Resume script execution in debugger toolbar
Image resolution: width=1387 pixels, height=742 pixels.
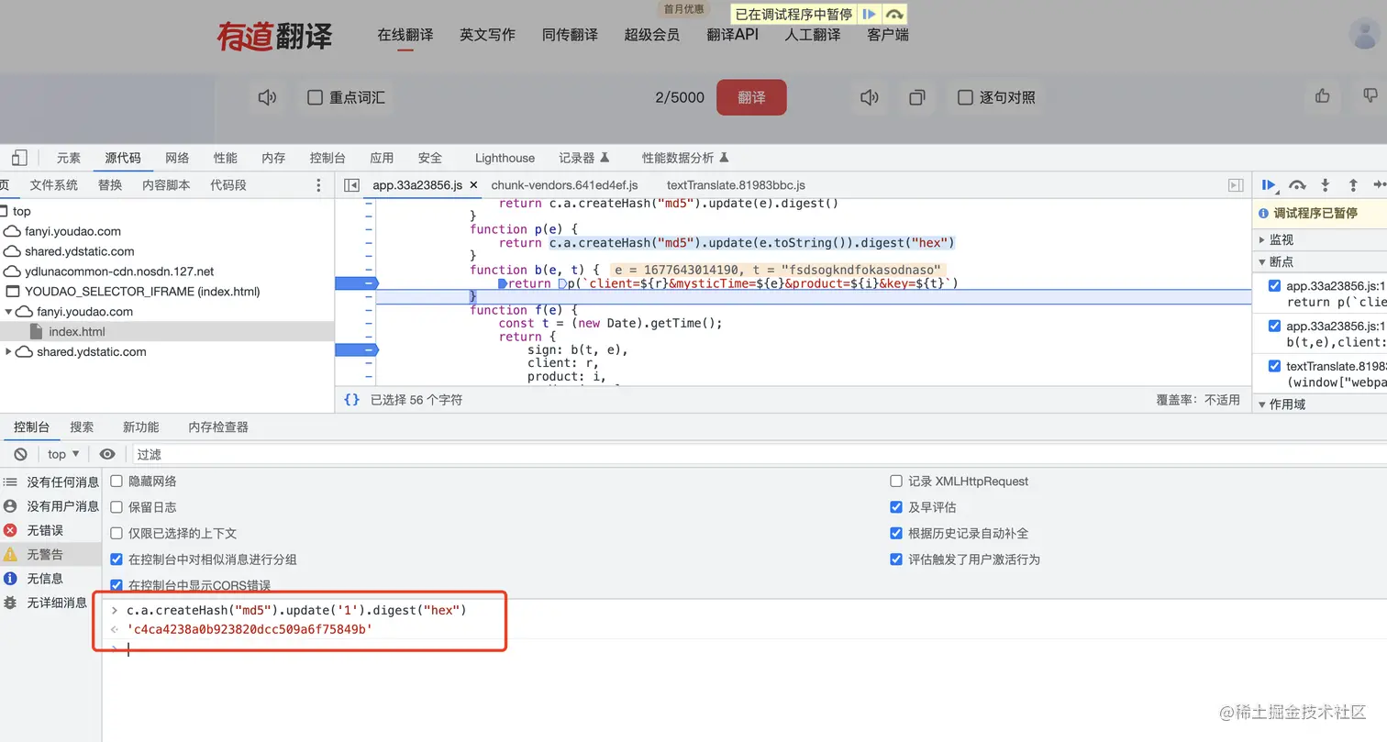[x=1270, y=185]
